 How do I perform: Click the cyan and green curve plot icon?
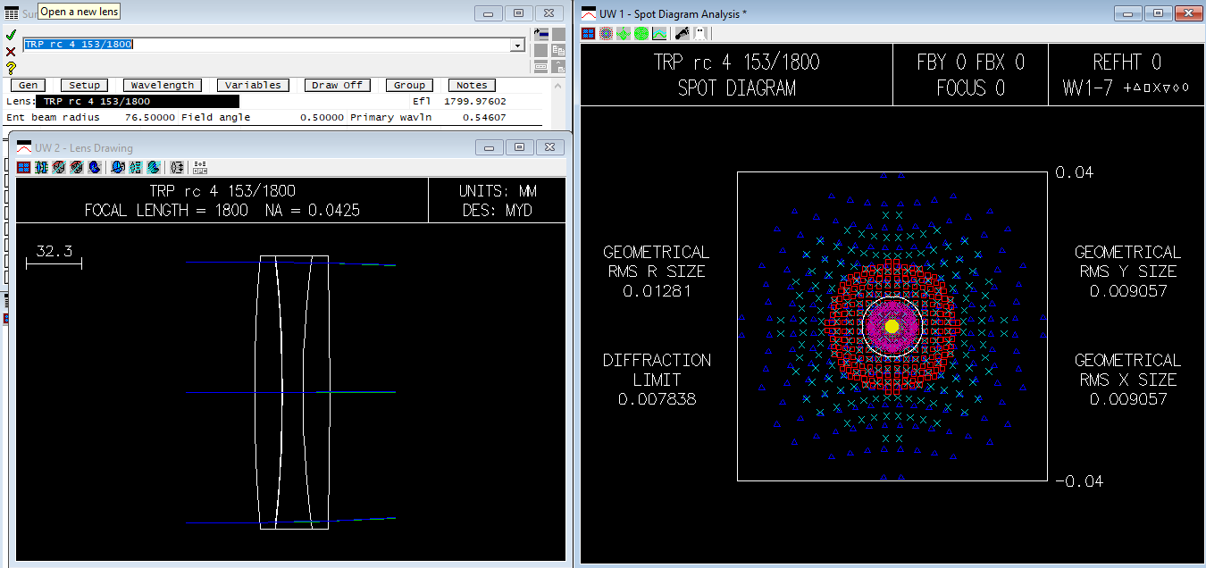pyautogui.click(x=659, y=33)
